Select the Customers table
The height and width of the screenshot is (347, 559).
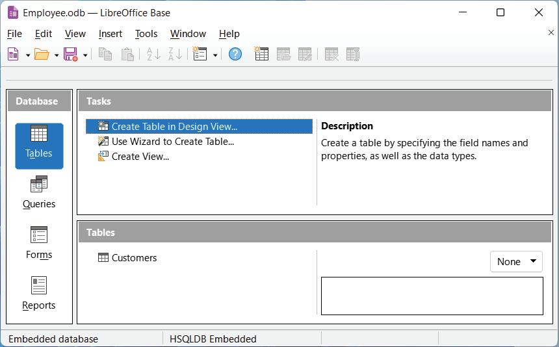point(127,257)
